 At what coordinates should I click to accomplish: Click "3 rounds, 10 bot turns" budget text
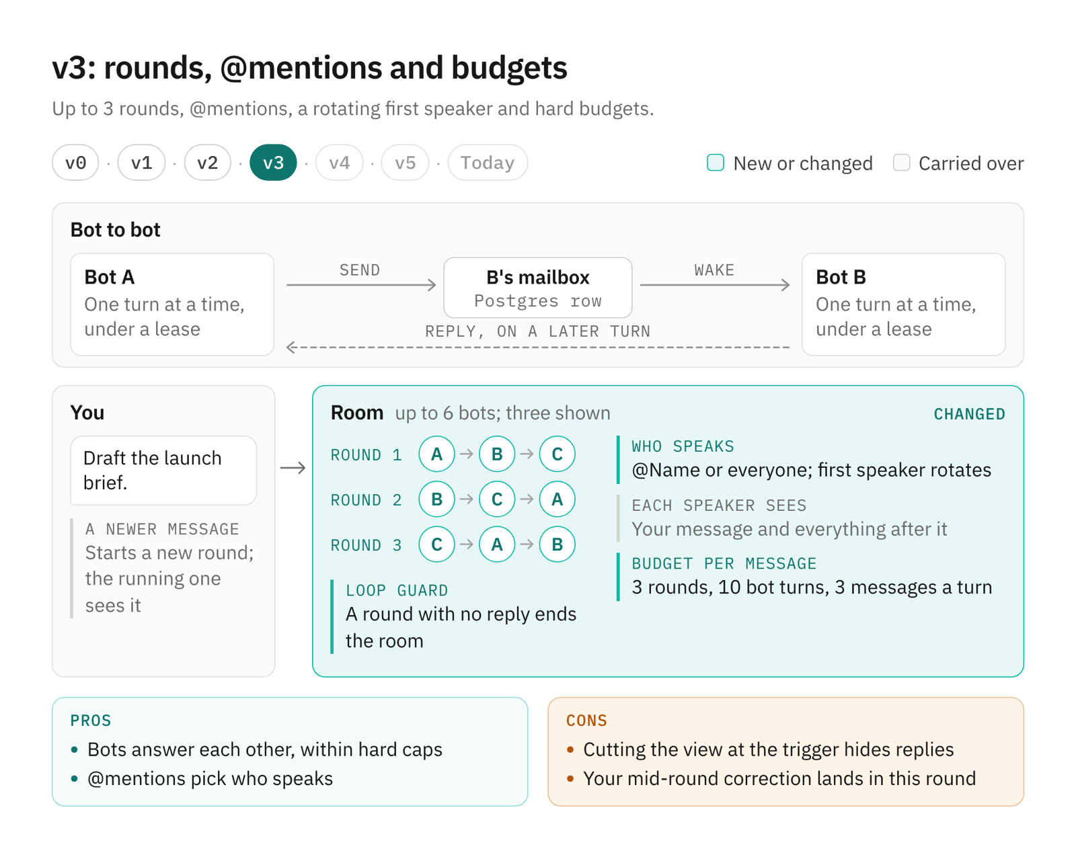click(x=812, y=587)
